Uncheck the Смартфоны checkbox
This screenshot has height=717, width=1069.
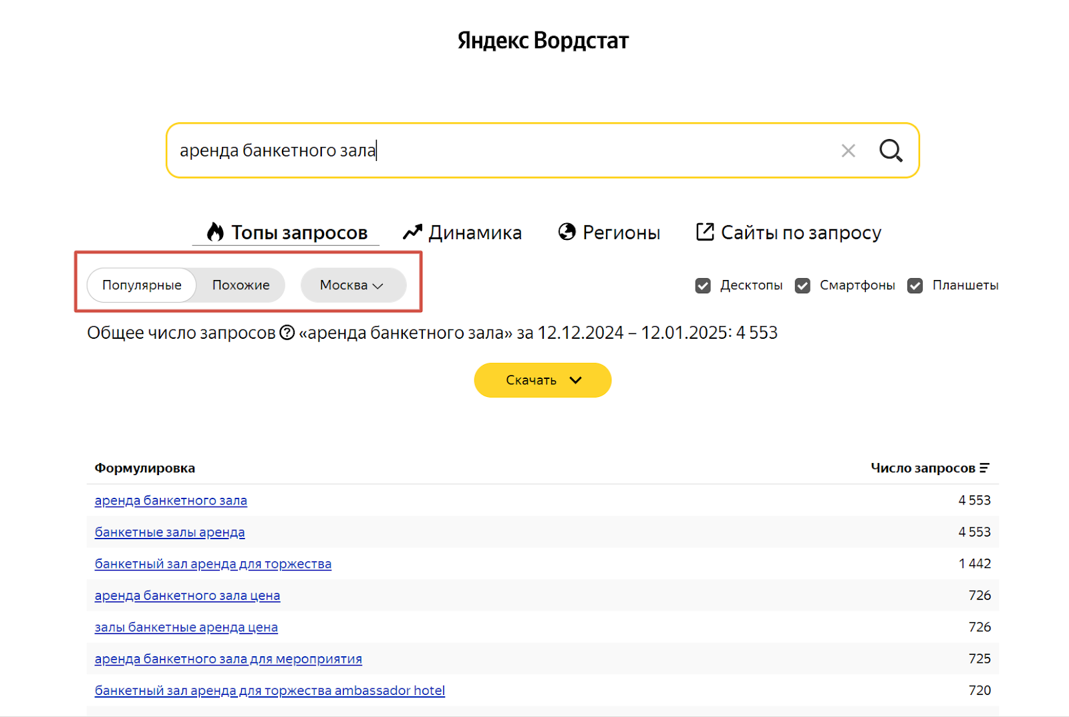802,285
